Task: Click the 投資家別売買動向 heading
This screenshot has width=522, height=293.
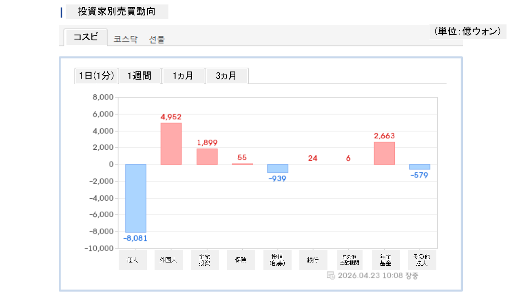Action: pyautogui.click(x=117, y=12)
